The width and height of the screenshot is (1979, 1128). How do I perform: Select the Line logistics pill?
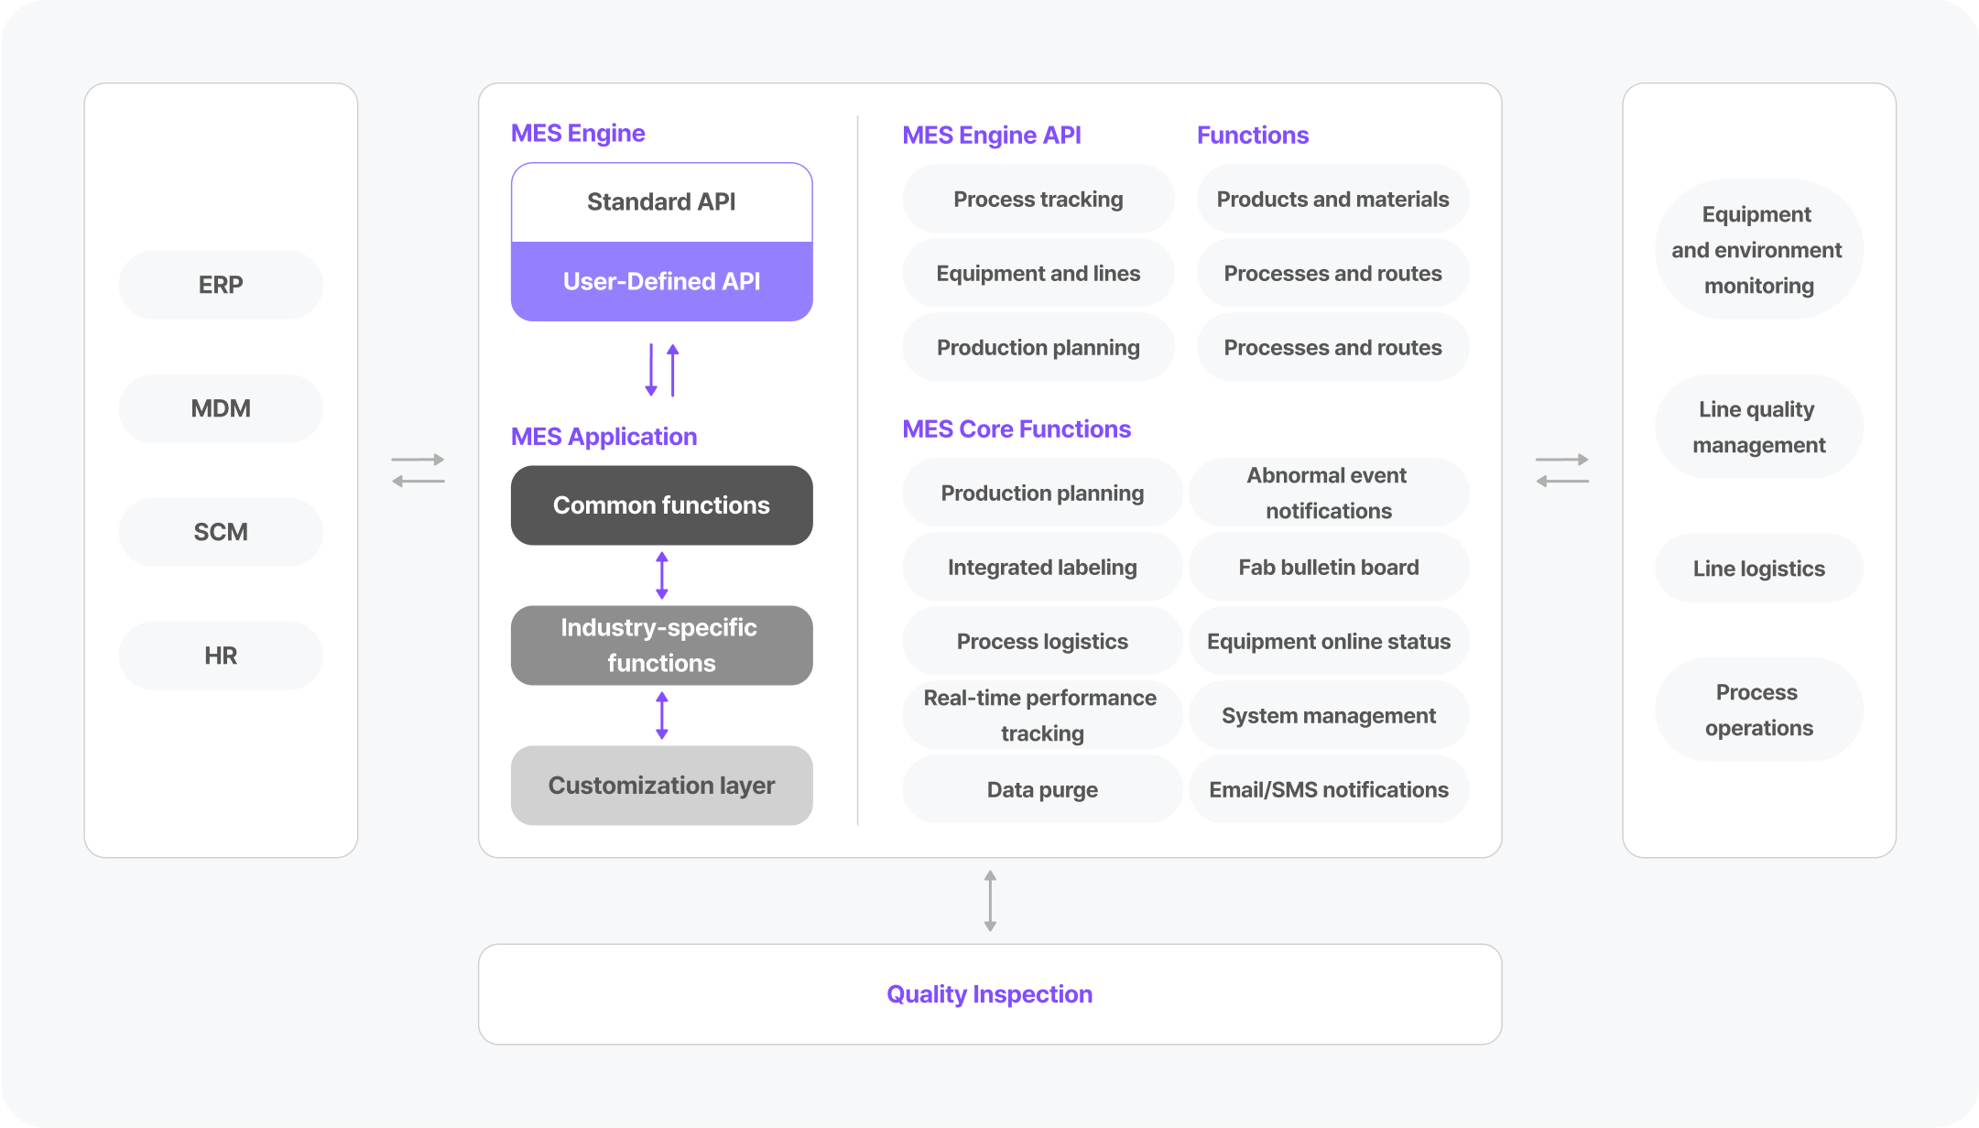(x=1758, y=569)
